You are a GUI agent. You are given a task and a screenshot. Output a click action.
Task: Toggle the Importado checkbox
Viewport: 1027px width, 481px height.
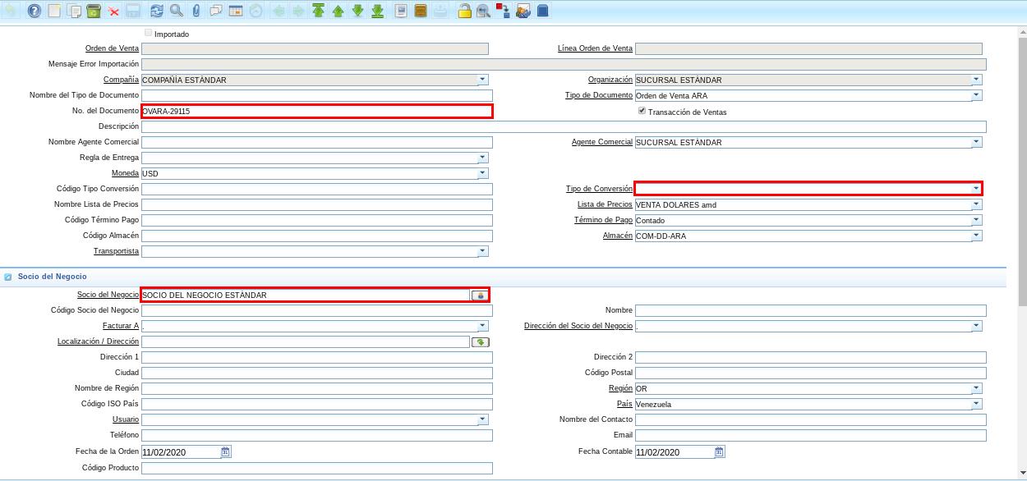(x=148, y=33)
